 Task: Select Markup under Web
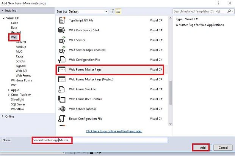21,47
